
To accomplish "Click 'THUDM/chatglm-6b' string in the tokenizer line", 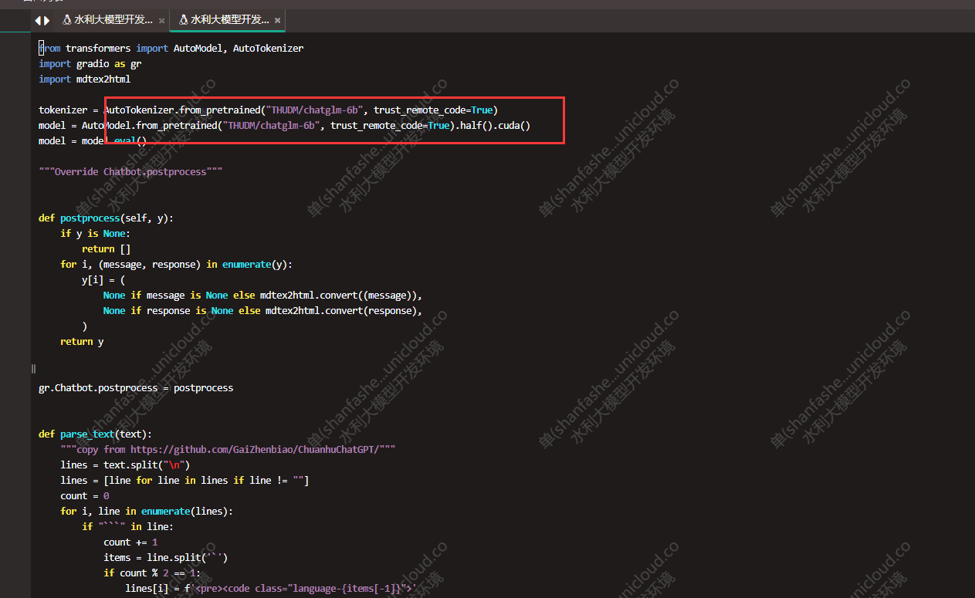I will pos(314,110).
